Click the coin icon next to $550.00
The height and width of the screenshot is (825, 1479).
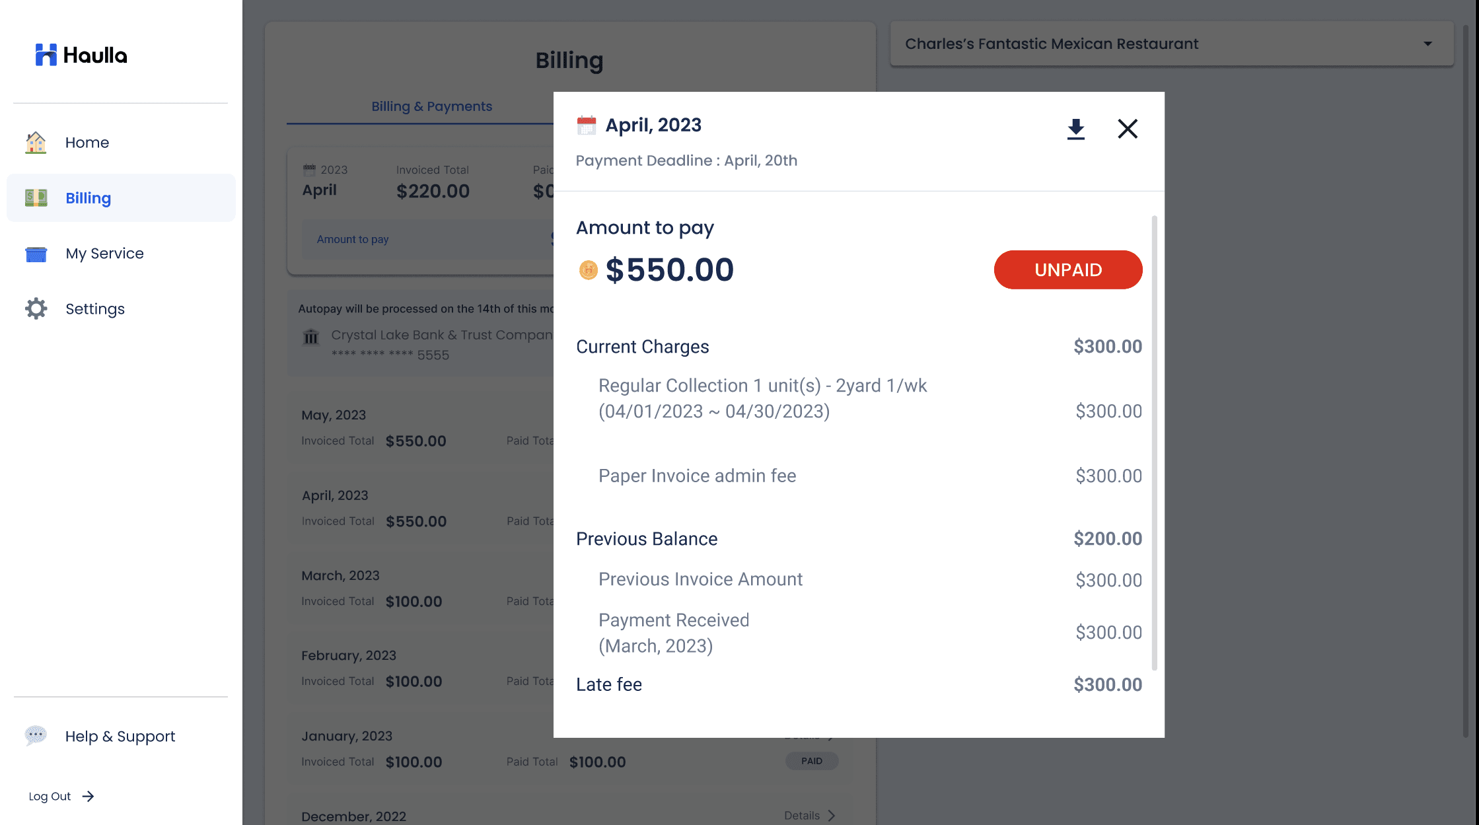[x=588, y=270]
